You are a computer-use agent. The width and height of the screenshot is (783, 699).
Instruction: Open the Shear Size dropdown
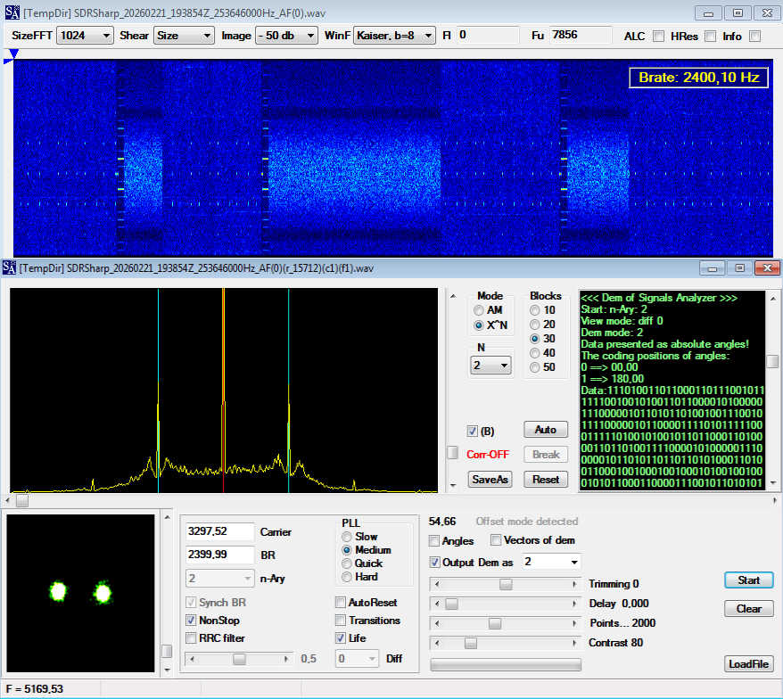click(x=184, y=36)
